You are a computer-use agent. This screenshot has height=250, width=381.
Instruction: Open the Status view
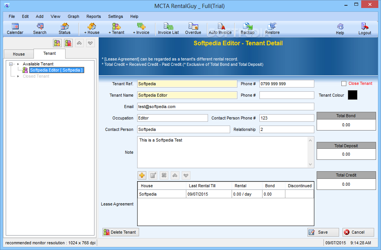pos(64,29)
